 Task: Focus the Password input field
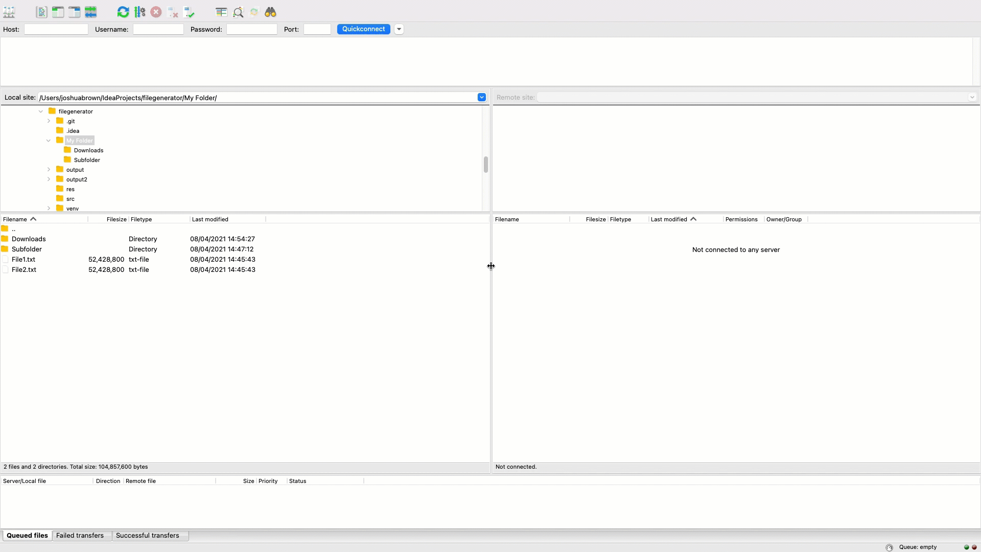point(252,29)
